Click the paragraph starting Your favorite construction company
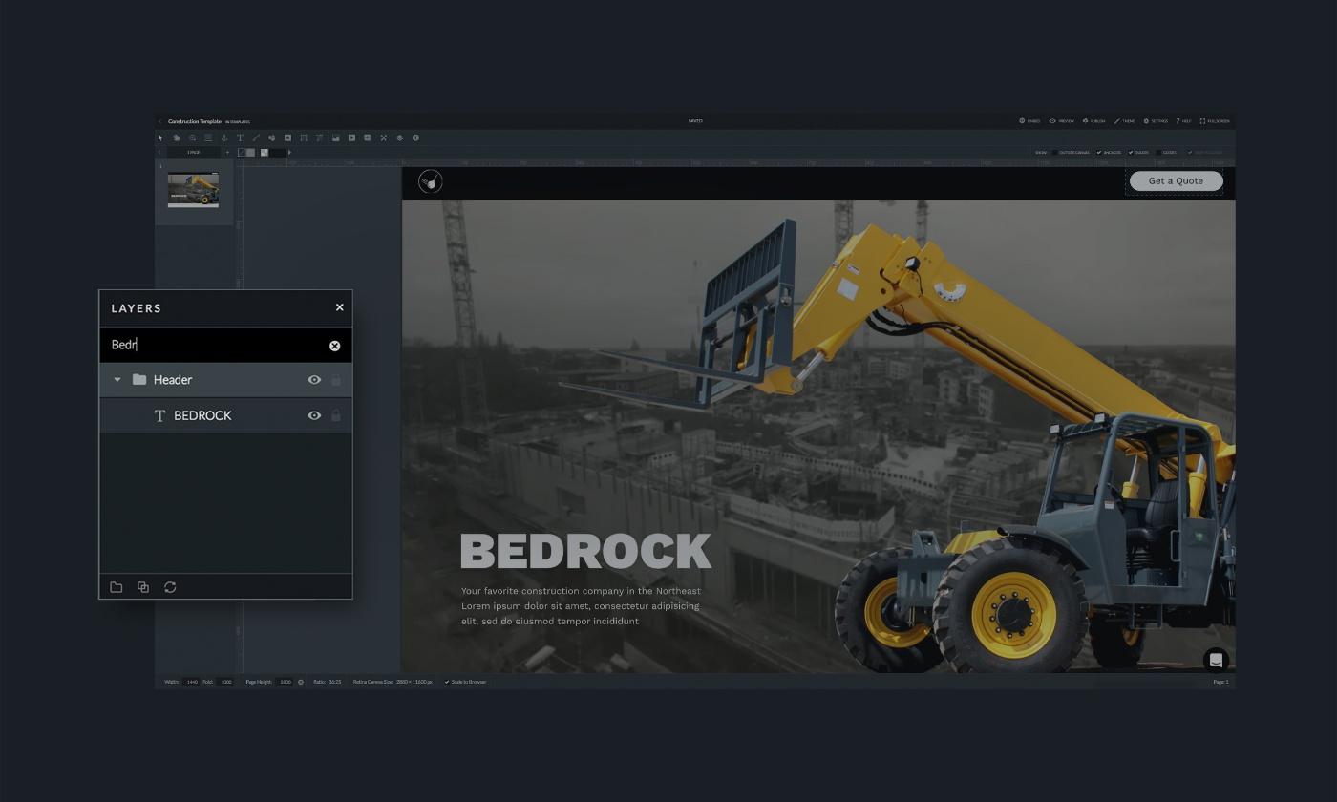1337x802 pixels. [581, 606]
